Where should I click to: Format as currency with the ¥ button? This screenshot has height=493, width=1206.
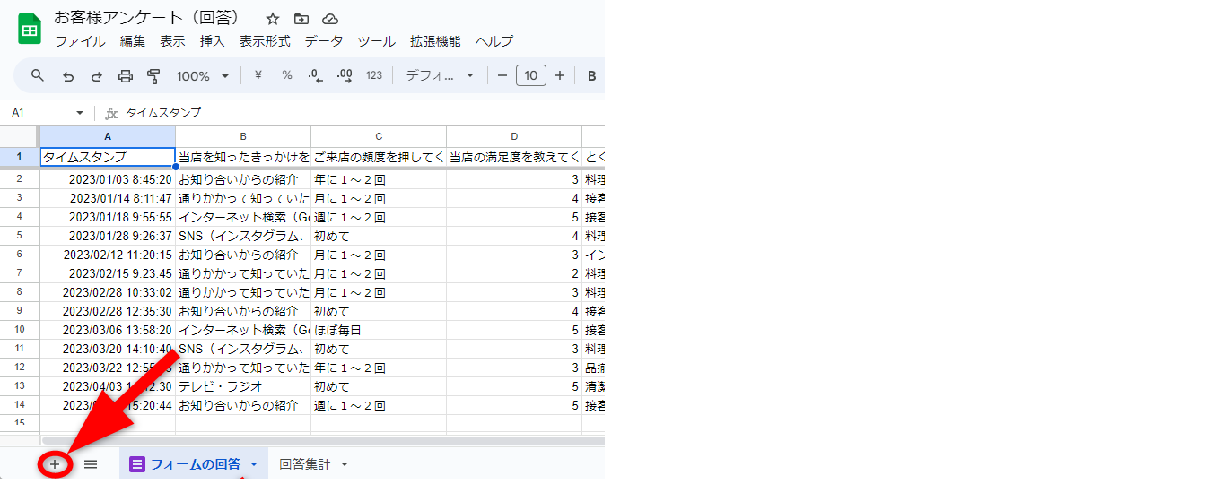pyautogui.click(x=258, y=75)
